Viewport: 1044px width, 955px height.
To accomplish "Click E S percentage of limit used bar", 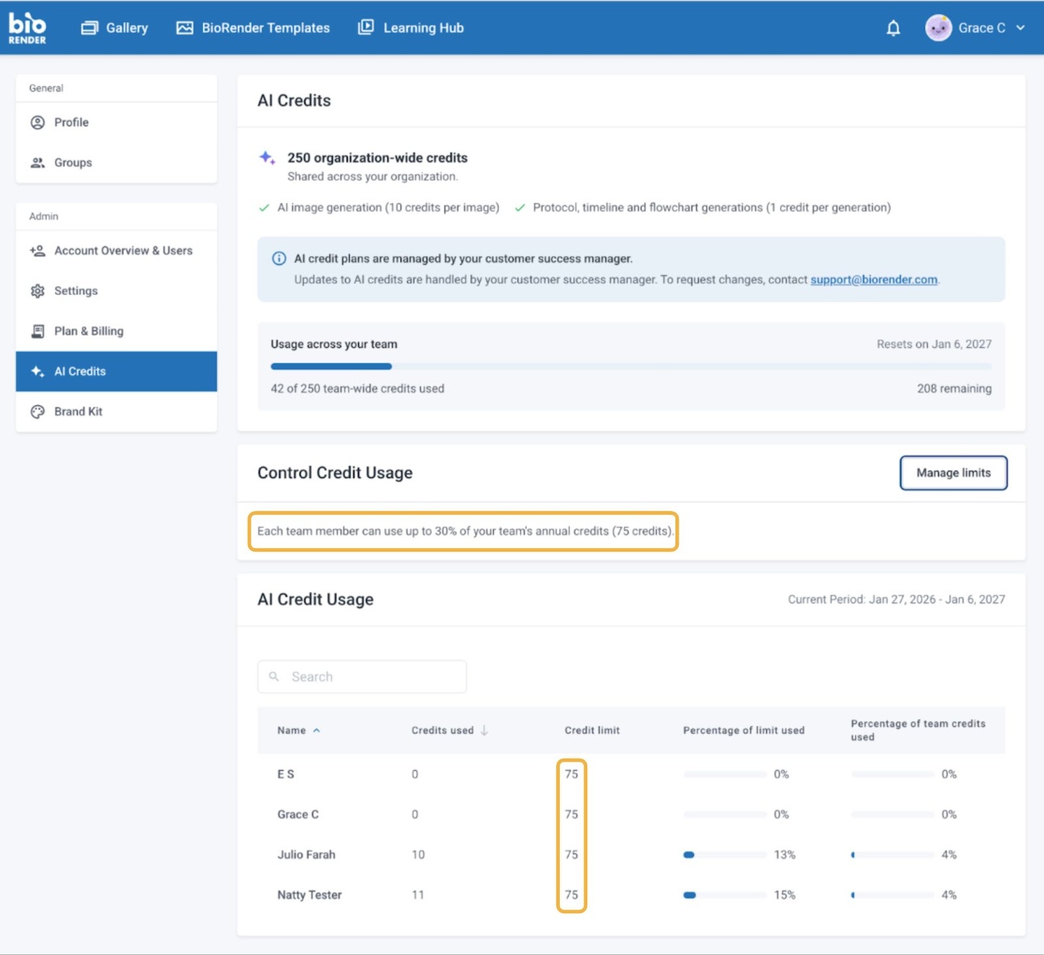I will coord(725,774).
